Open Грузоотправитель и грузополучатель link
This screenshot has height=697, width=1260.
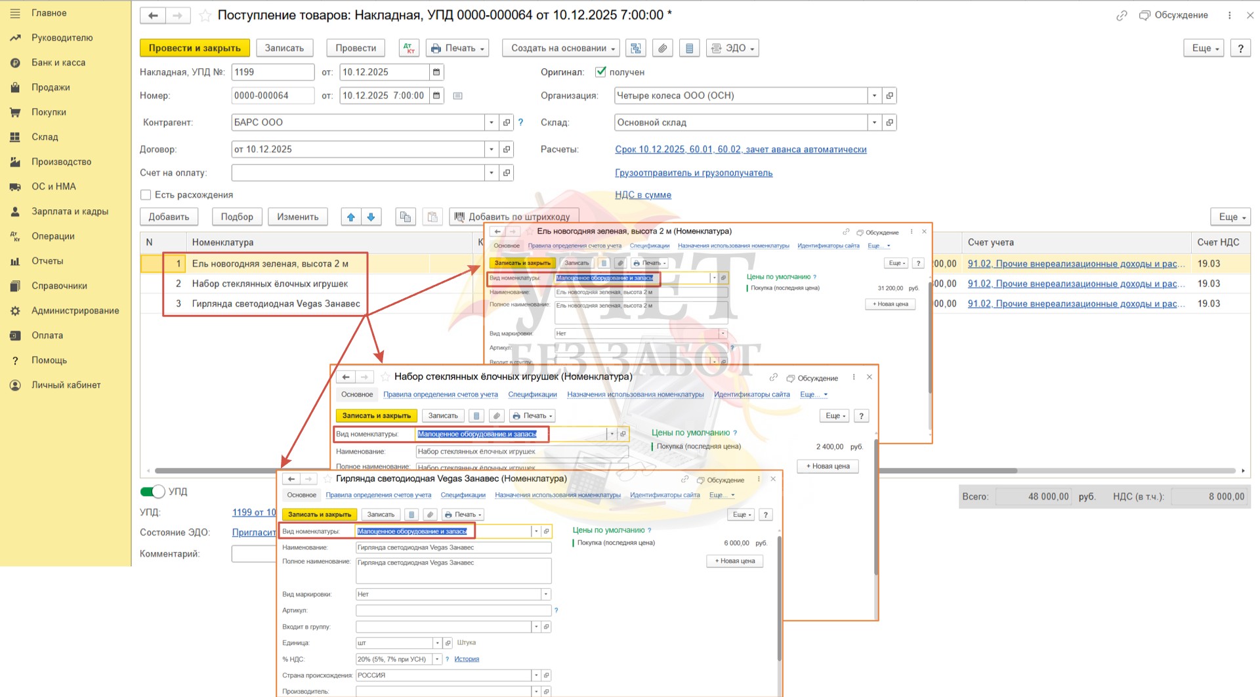tap(693, 173)
